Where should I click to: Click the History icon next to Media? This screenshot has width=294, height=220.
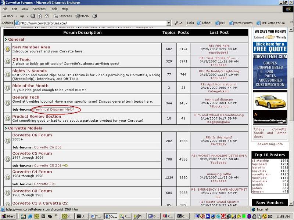pyautogui.click(x=94, y=16)
